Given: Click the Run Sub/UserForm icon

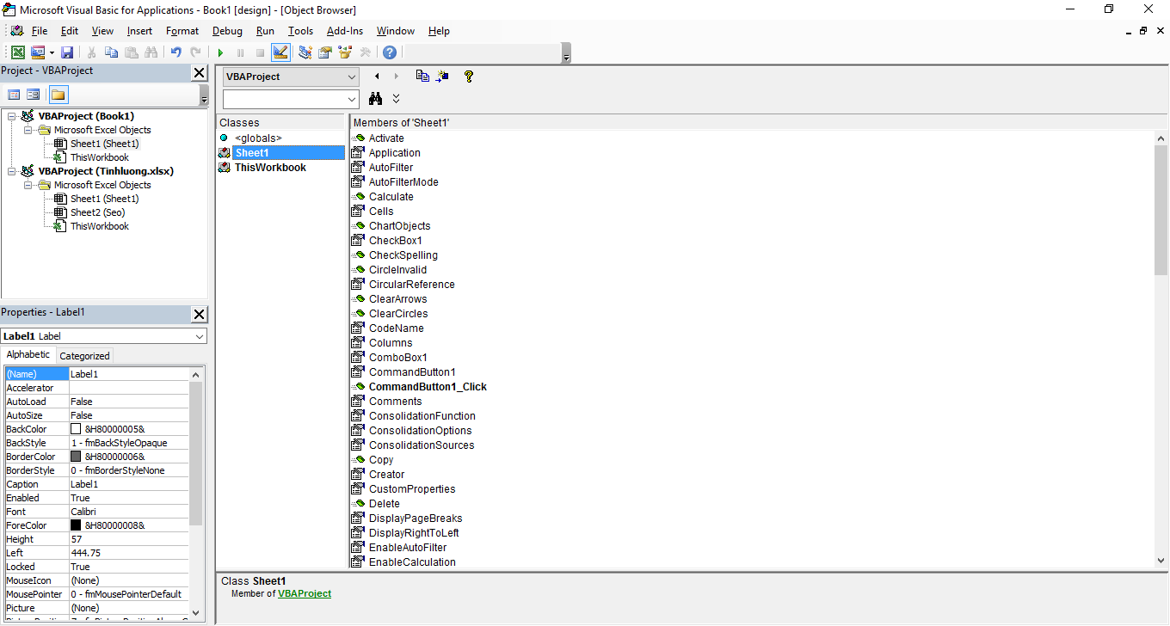Looking at the screenshot, I should 220,52.
